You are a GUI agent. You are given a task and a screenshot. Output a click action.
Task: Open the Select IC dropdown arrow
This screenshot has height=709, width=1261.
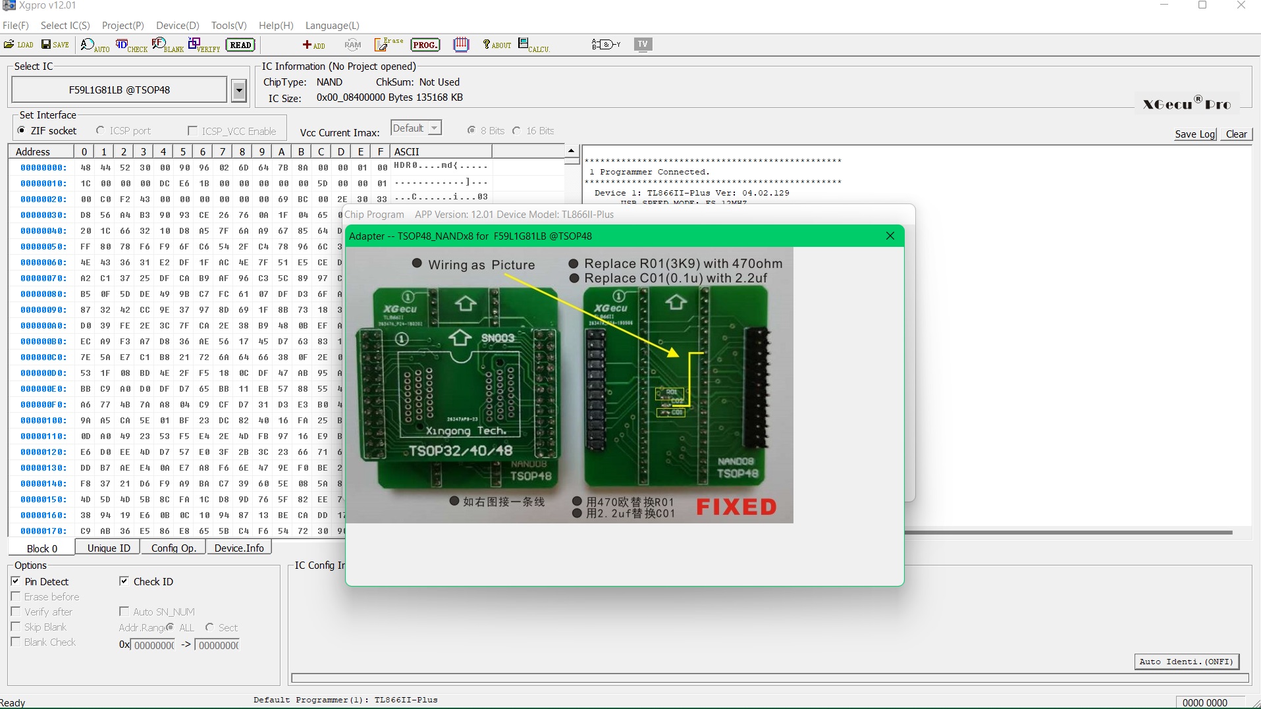pos(239,90)
